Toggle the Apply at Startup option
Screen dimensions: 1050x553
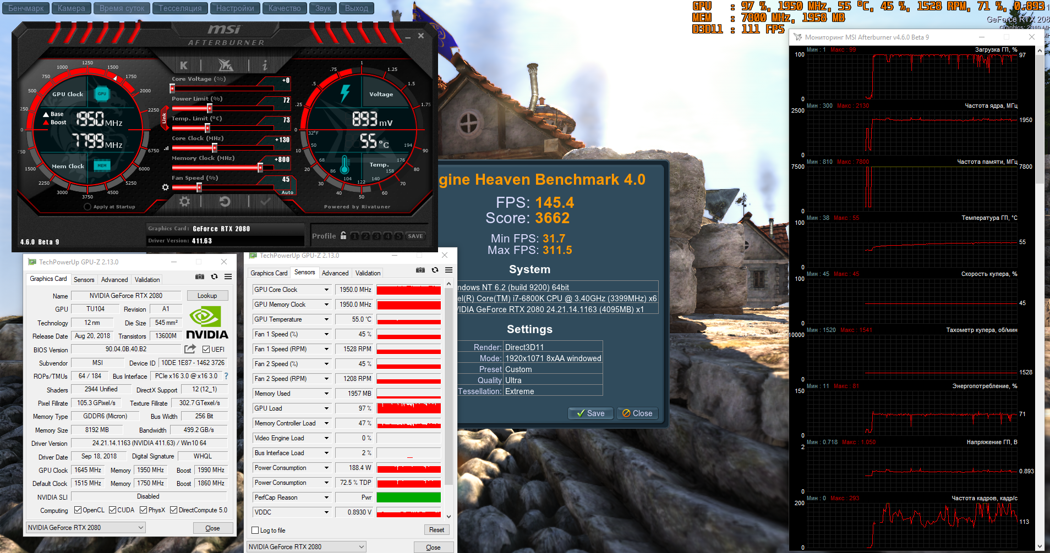[x=87, y=207]
